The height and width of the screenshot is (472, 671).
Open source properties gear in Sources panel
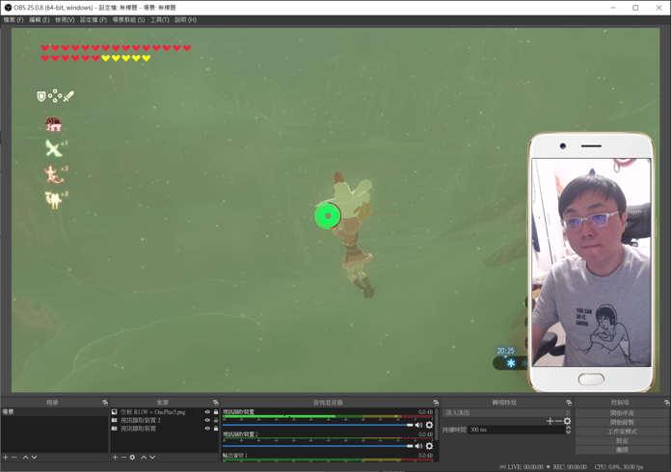pos(133,458)
